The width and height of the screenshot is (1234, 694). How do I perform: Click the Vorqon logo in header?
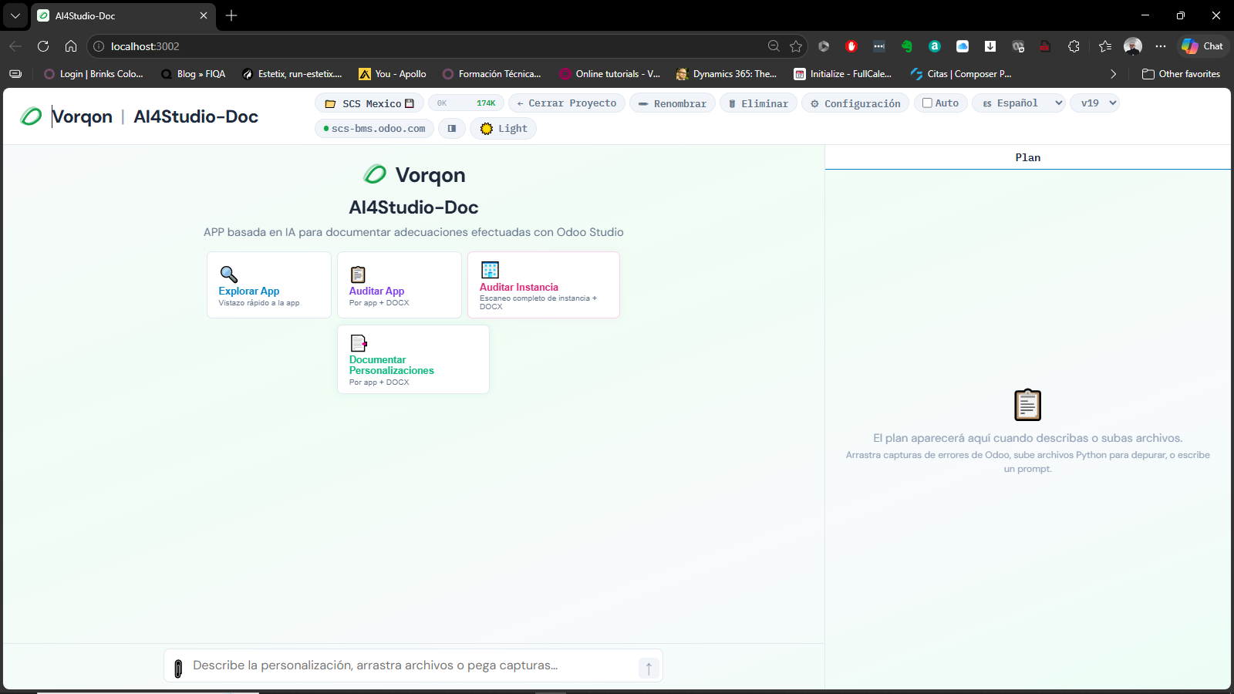tap(31, 116)
